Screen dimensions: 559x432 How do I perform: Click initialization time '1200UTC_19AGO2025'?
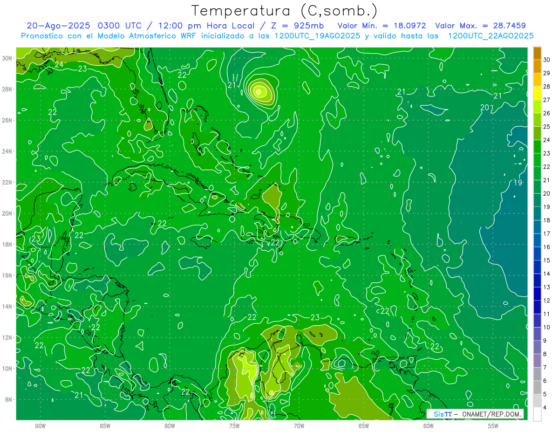coord(317,36)
